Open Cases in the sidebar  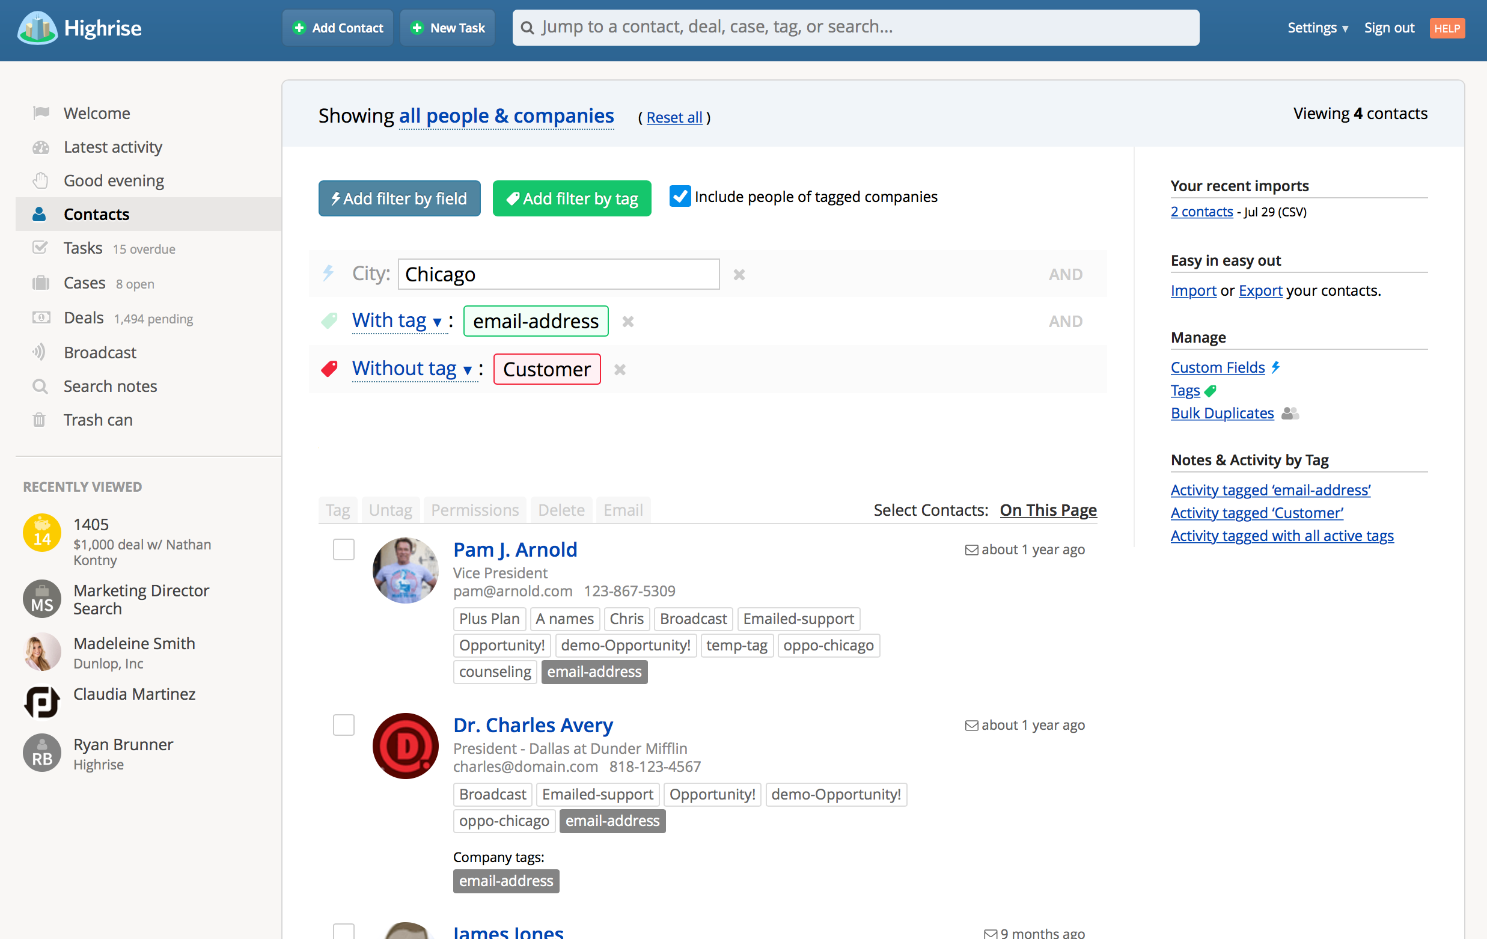click(85, 283)
